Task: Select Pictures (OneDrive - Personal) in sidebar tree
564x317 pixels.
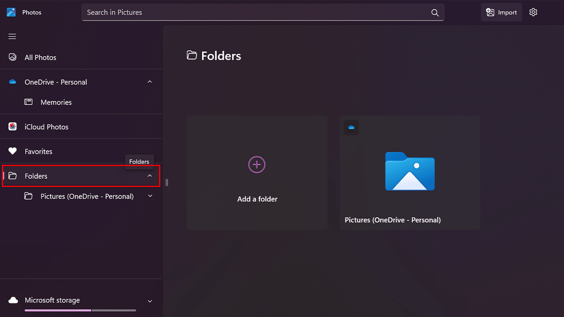Action: pyautogui.click(x=87, y=196)
